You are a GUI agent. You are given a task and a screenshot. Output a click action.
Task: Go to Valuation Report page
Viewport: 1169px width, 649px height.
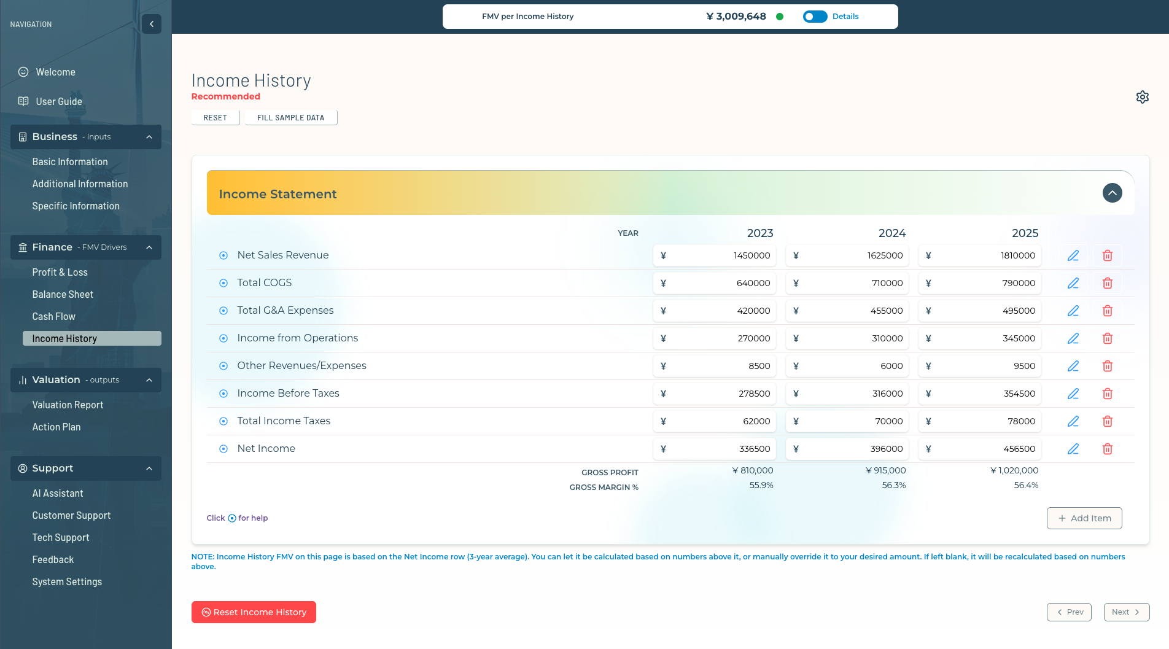68,405
